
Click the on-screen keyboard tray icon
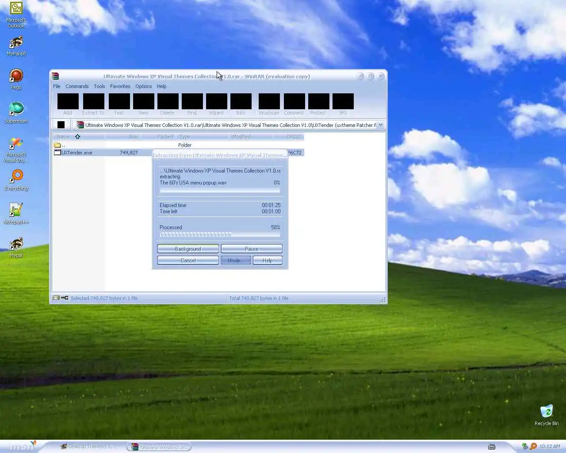(491, 446)
